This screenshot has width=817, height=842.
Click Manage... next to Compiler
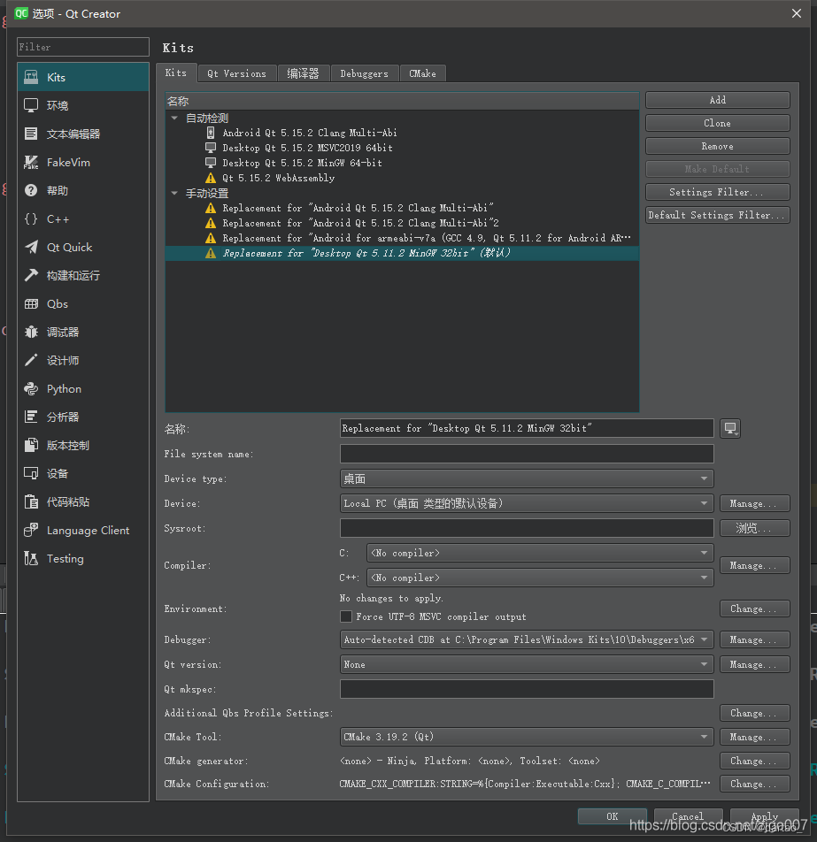(755, 565)
